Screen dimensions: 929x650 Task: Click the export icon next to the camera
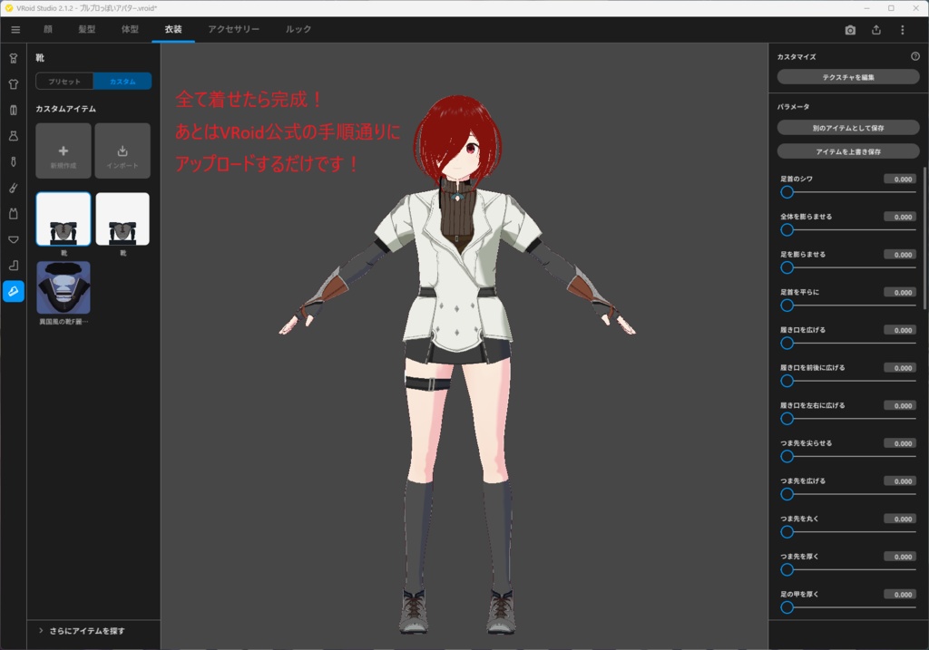(x=875, y=30)
